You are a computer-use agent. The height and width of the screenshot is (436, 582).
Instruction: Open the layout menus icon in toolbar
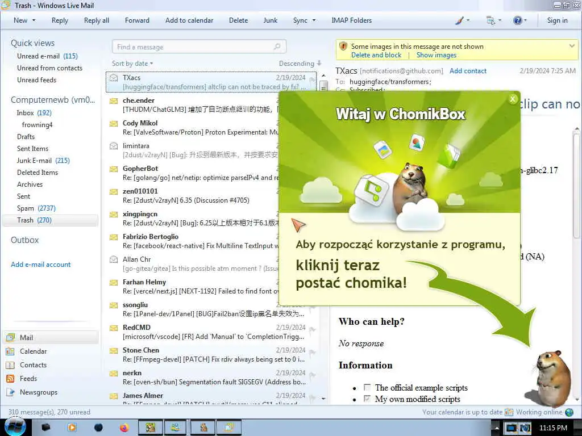coord(490,20)
